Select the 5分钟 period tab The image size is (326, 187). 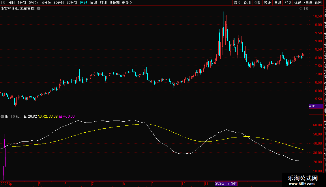tap(33, 3)
